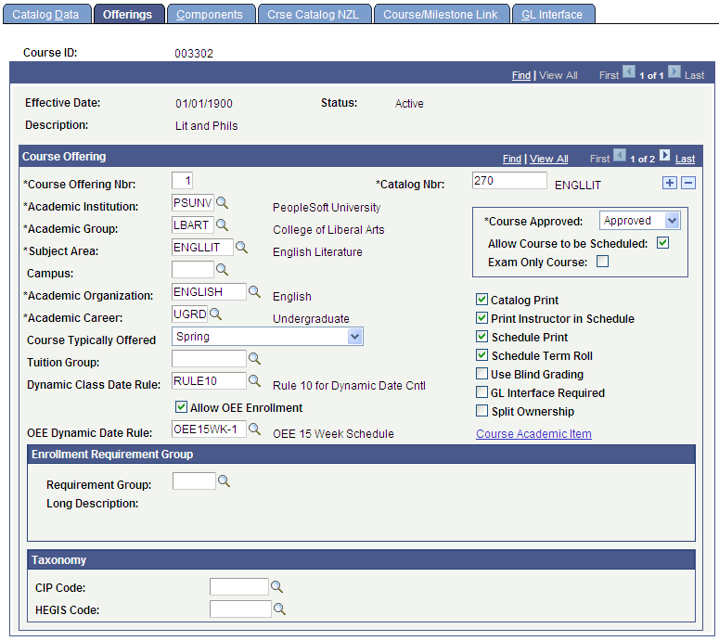The width and height of the screenshot is (719, 641).
Task: Show next course offering row arrow
Action: coord(664,156)
